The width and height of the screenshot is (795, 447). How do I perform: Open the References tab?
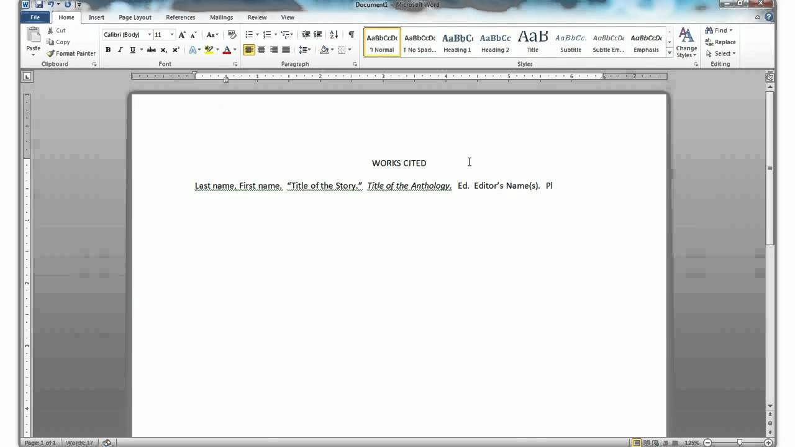pos(181,17)
